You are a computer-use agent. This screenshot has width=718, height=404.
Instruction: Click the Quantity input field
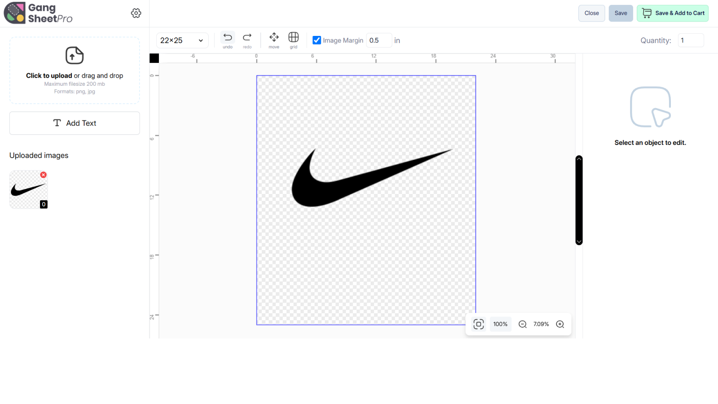point(690,40)
